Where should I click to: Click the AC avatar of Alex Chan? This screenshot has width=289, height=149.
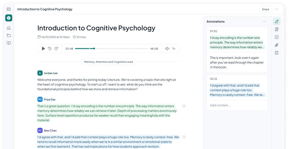[x=40, y=130]
